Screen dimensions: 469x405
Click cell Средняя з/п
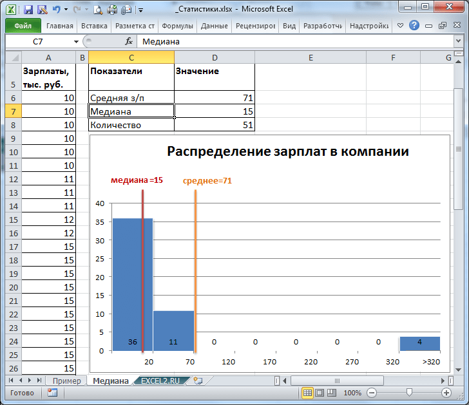(131, 98)
